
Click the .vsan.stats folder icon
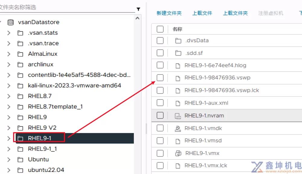[x=20, y=33]
